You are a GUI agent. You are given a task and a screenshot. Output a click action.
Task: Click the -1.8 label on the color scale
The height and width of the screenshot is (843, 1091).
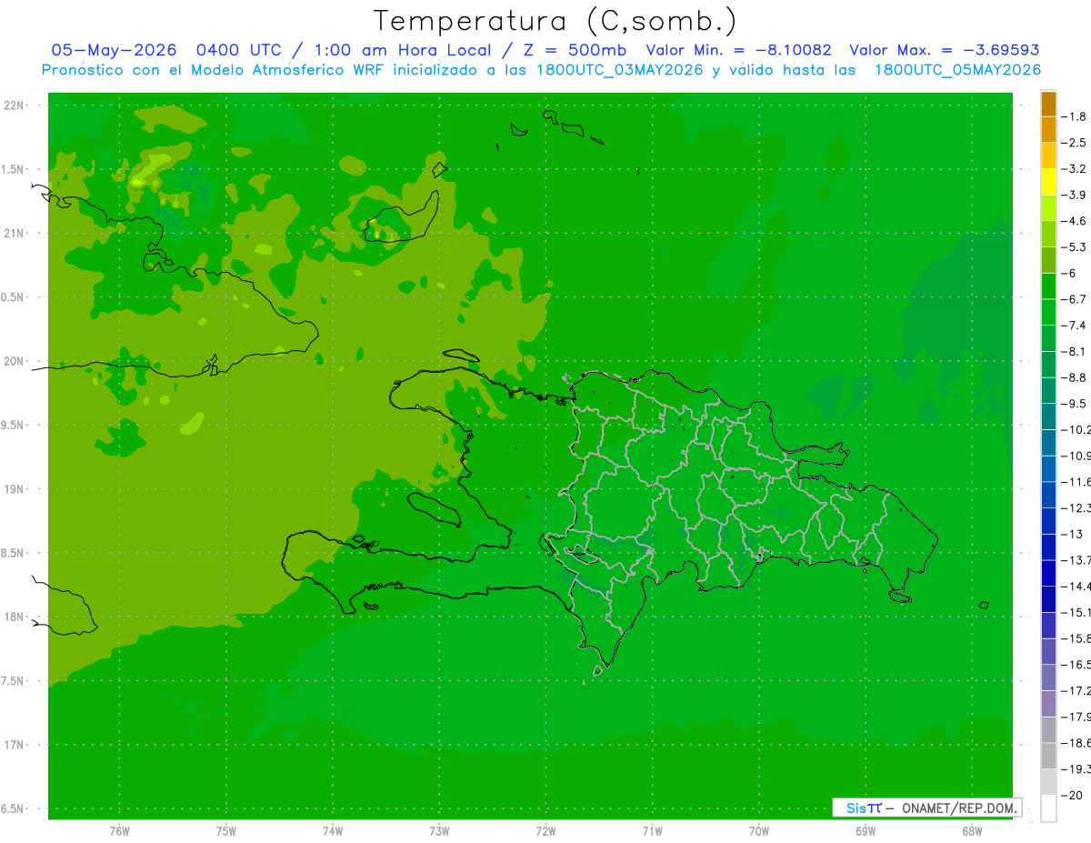tap(1076, 116)
